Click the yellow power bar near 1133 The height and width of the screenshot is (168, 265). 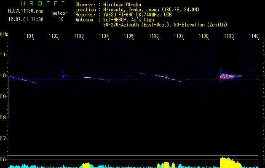pos(86,165)
